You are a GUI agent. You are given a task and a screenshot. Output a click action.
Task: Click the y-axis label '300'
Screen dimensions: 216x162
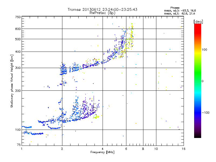[x=18, y=68]
